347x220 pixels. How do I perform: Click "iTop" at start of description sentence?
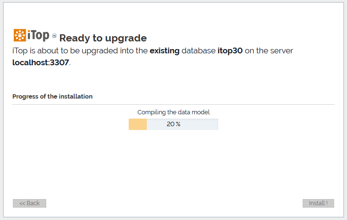[20, 50]
